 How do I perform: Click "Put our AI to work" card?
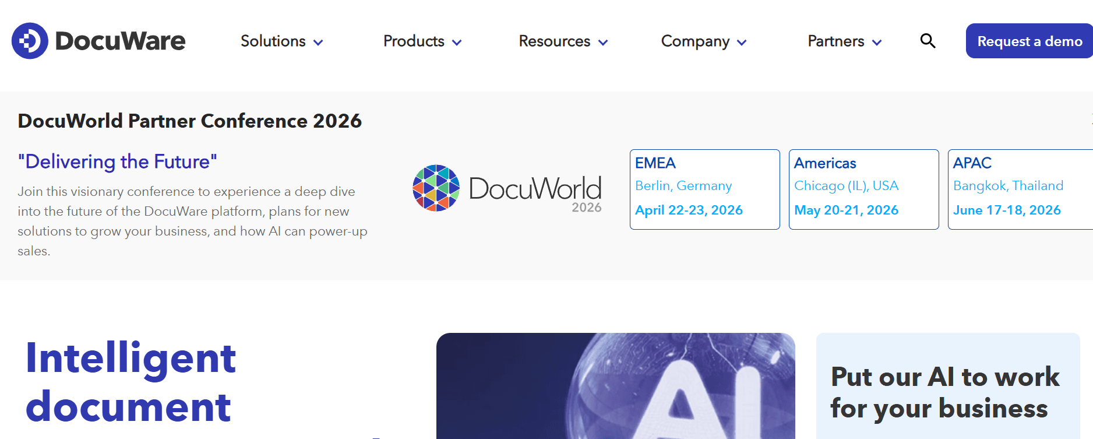pos(948,386)
